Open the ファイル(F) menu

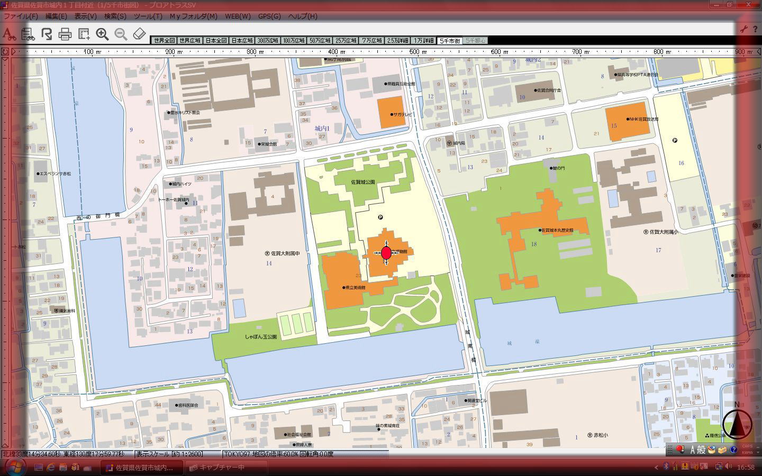(21, 16)
